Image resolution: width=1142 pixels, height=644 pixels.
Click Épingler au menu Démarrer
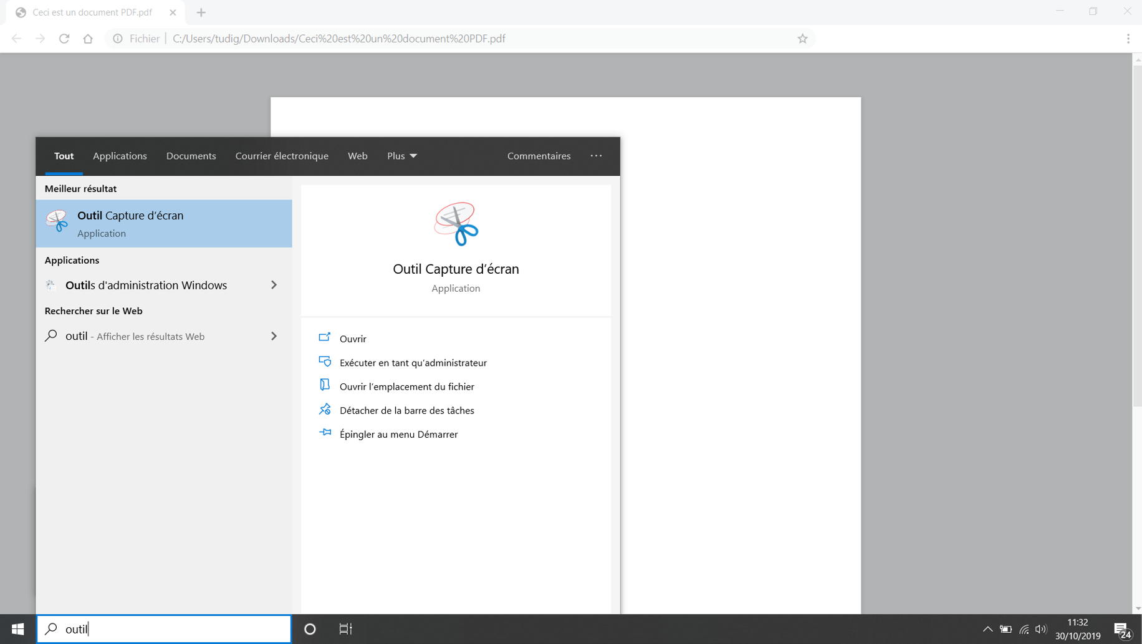click(399, 435)
